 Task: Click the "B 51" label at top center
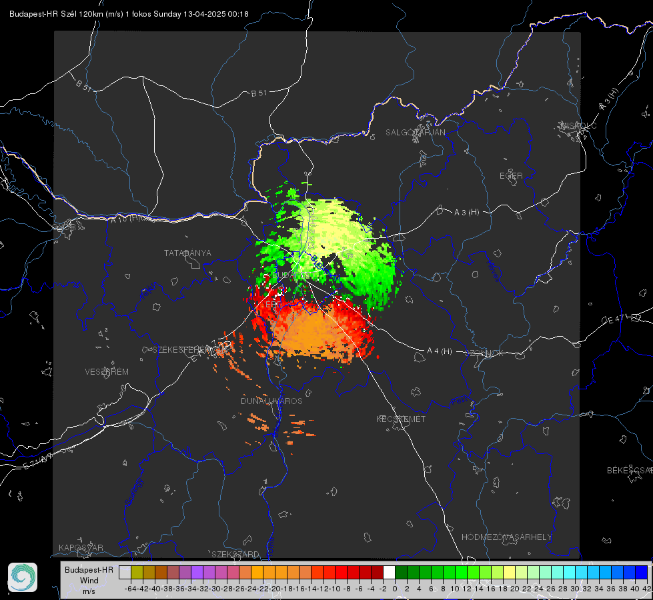coord(259,93)
